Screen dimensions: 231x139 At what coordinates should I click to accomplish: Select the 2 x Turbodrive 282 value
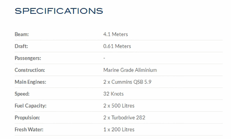point(124,118)
